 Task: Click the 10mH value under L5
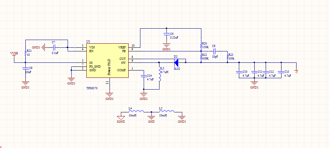163,115
